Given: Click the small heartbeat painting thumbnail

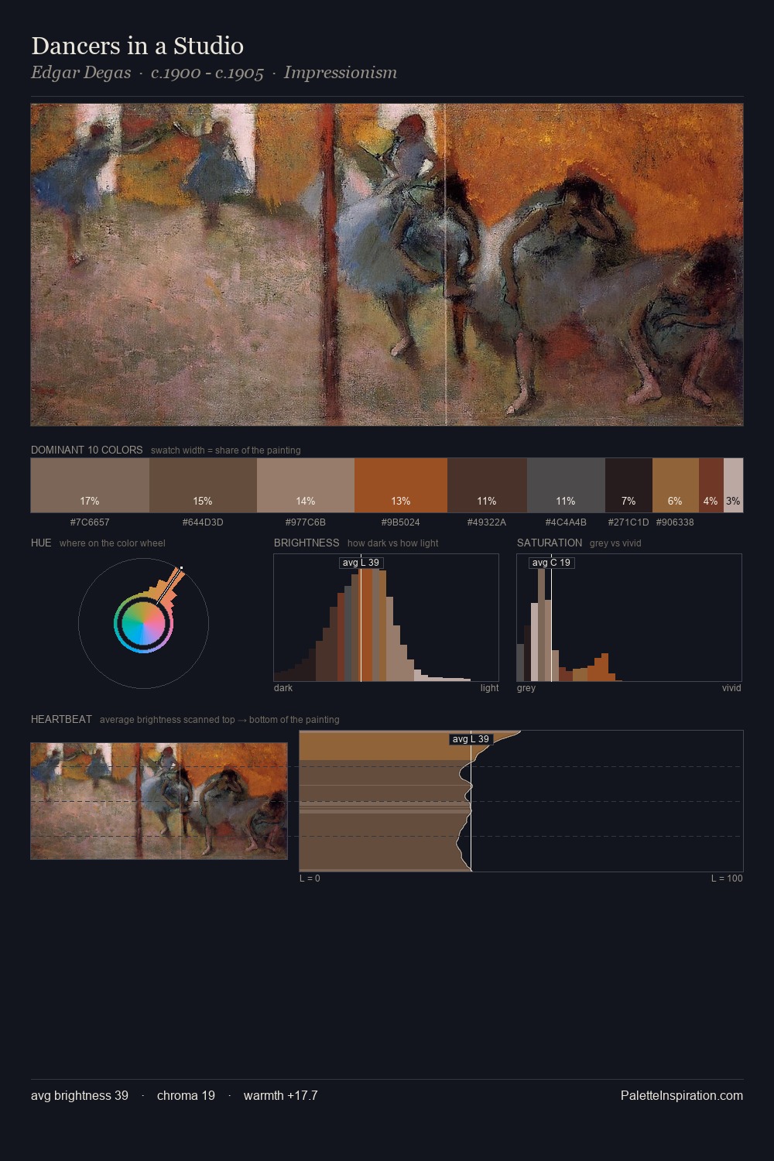Looking at the screenshot, I should click(x=159, y=801).
